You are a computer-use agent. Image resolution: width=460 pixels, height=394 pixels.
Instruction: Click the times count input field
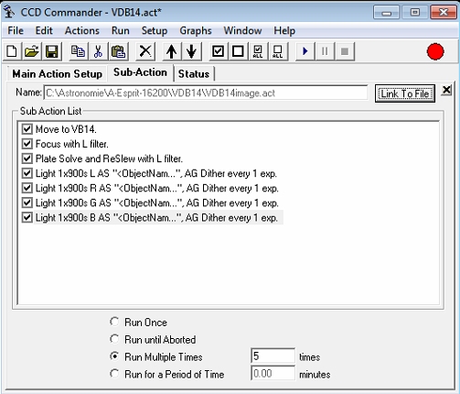[273, 356]
